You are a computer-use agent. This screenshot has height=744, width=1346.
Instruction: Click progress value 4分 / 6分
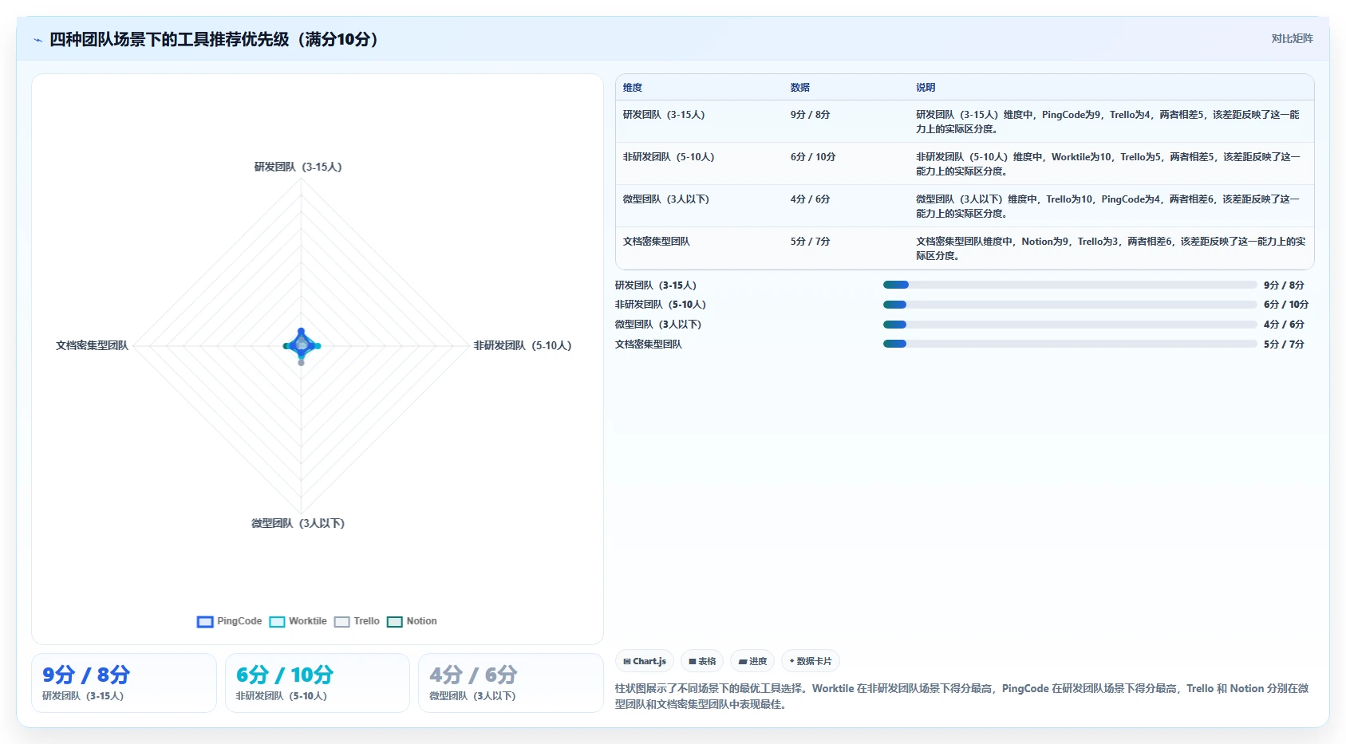click(1284, 325)
